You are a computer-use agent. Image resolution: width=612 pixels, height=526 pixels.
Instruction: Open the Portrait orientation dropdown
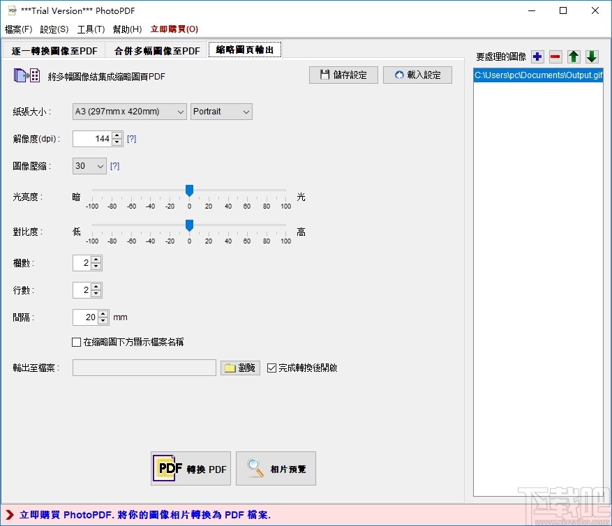pos(221,112)
